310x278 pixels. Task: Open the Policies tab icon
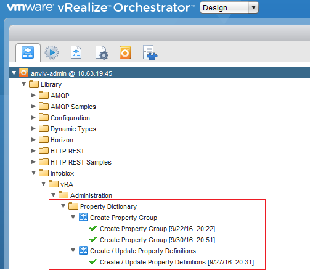coord(76,52)
